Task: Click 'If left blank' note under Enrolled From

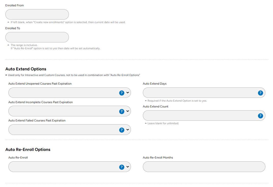Action: [68, 22]
